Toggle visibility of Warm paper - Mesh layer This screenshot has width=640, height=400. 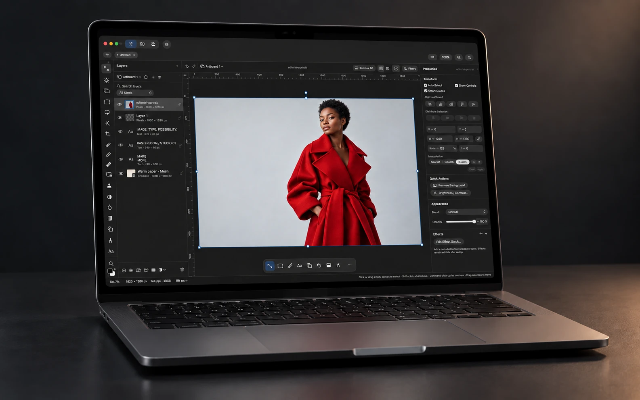(x=121, y=174)
